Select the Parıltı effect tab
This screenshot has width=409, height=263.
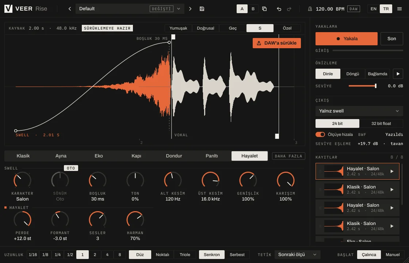211,156
